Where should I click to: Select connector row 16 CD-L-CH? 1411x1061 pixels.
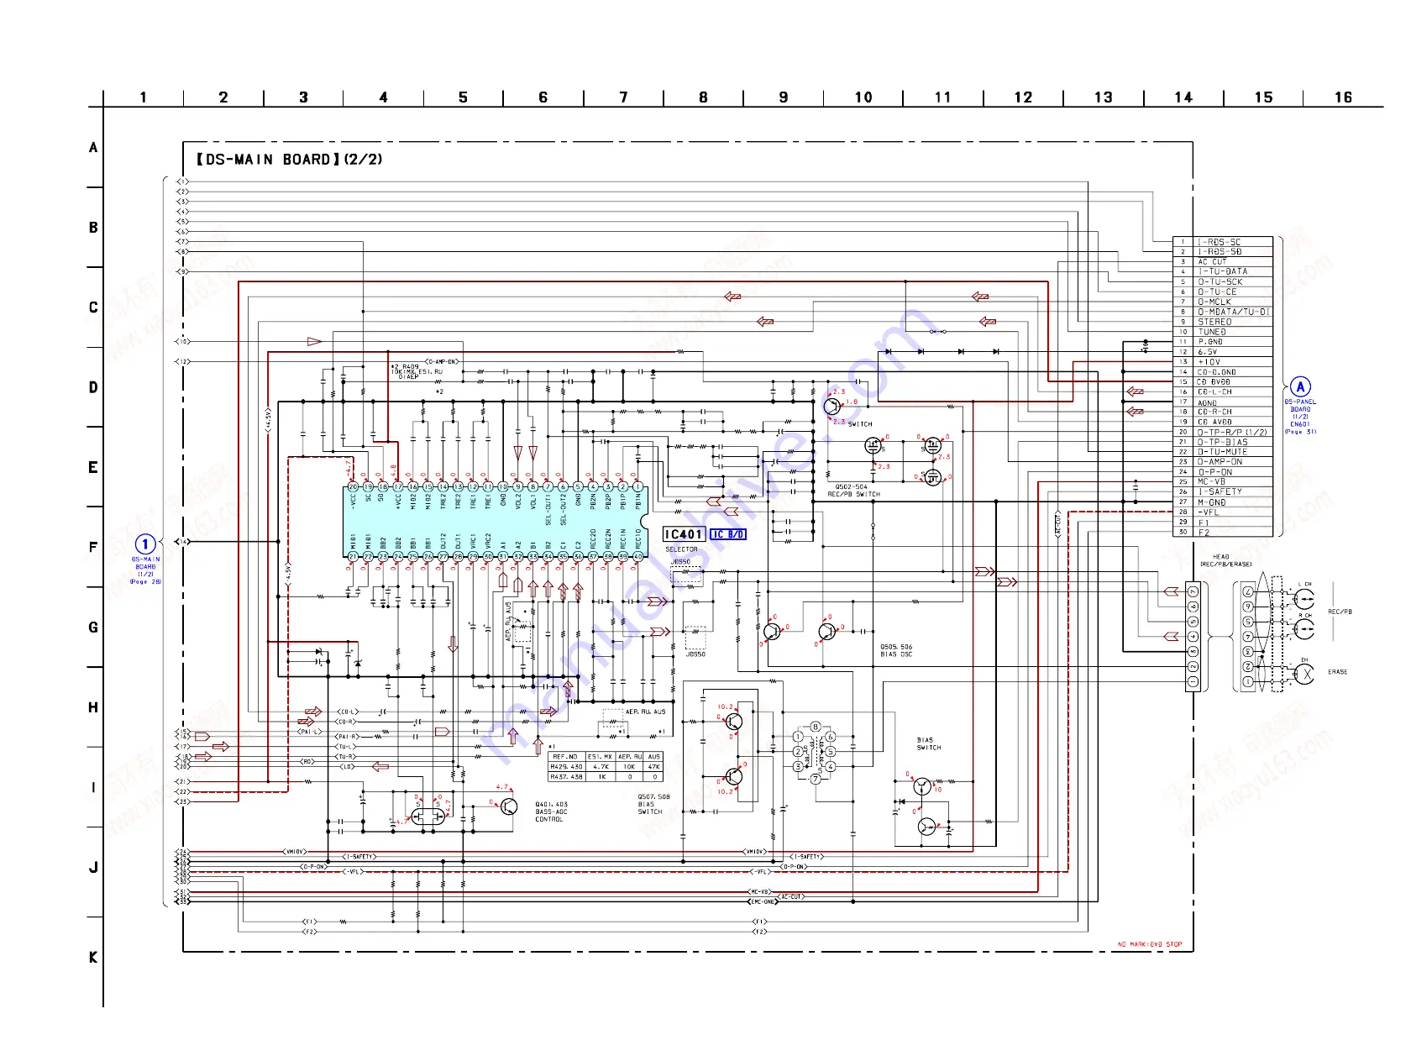(x=1223, y=392)
